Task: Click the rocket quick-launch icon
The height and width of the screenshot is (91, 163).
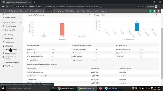Action: coord(154,11)
